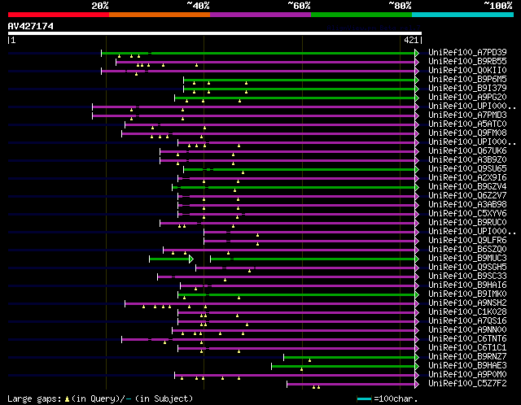Screen dimensions: 521x405
Task: Click the orange ~40% identity legend bar
Action: click(x=160, y=15)
